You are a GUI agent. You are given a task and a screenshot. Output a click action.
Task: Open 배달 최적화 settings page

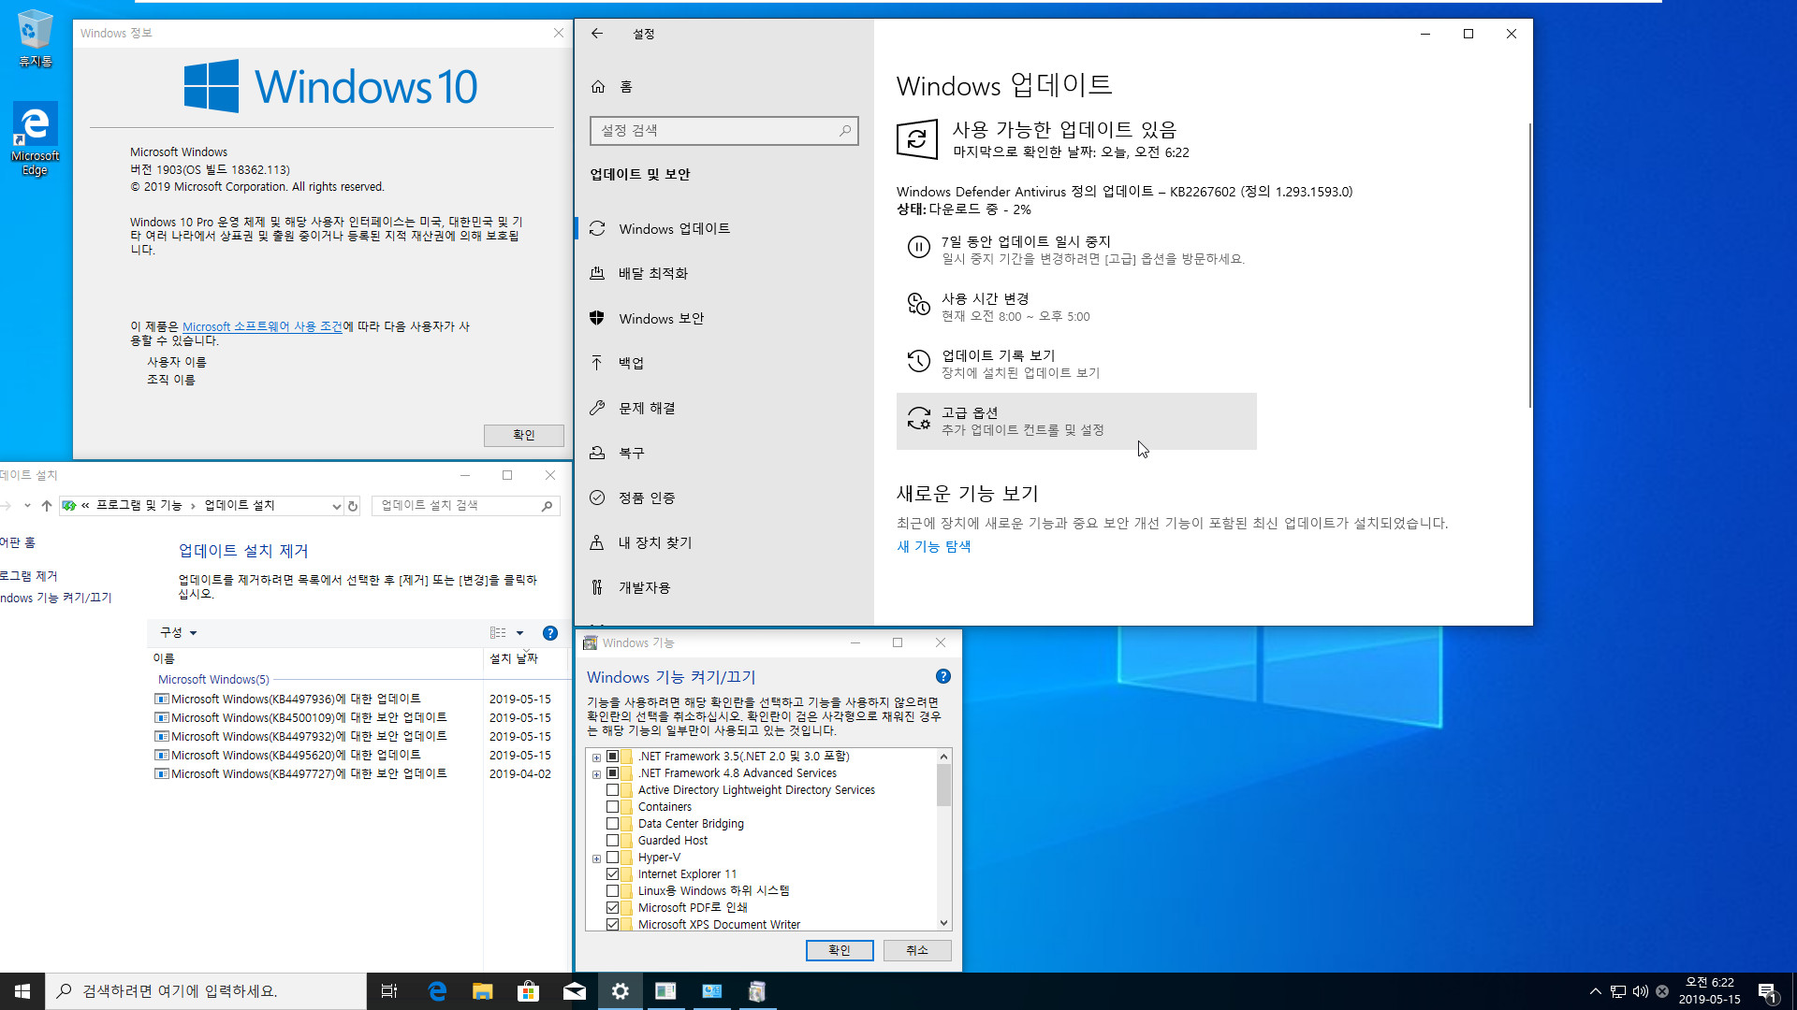[723, 274]
